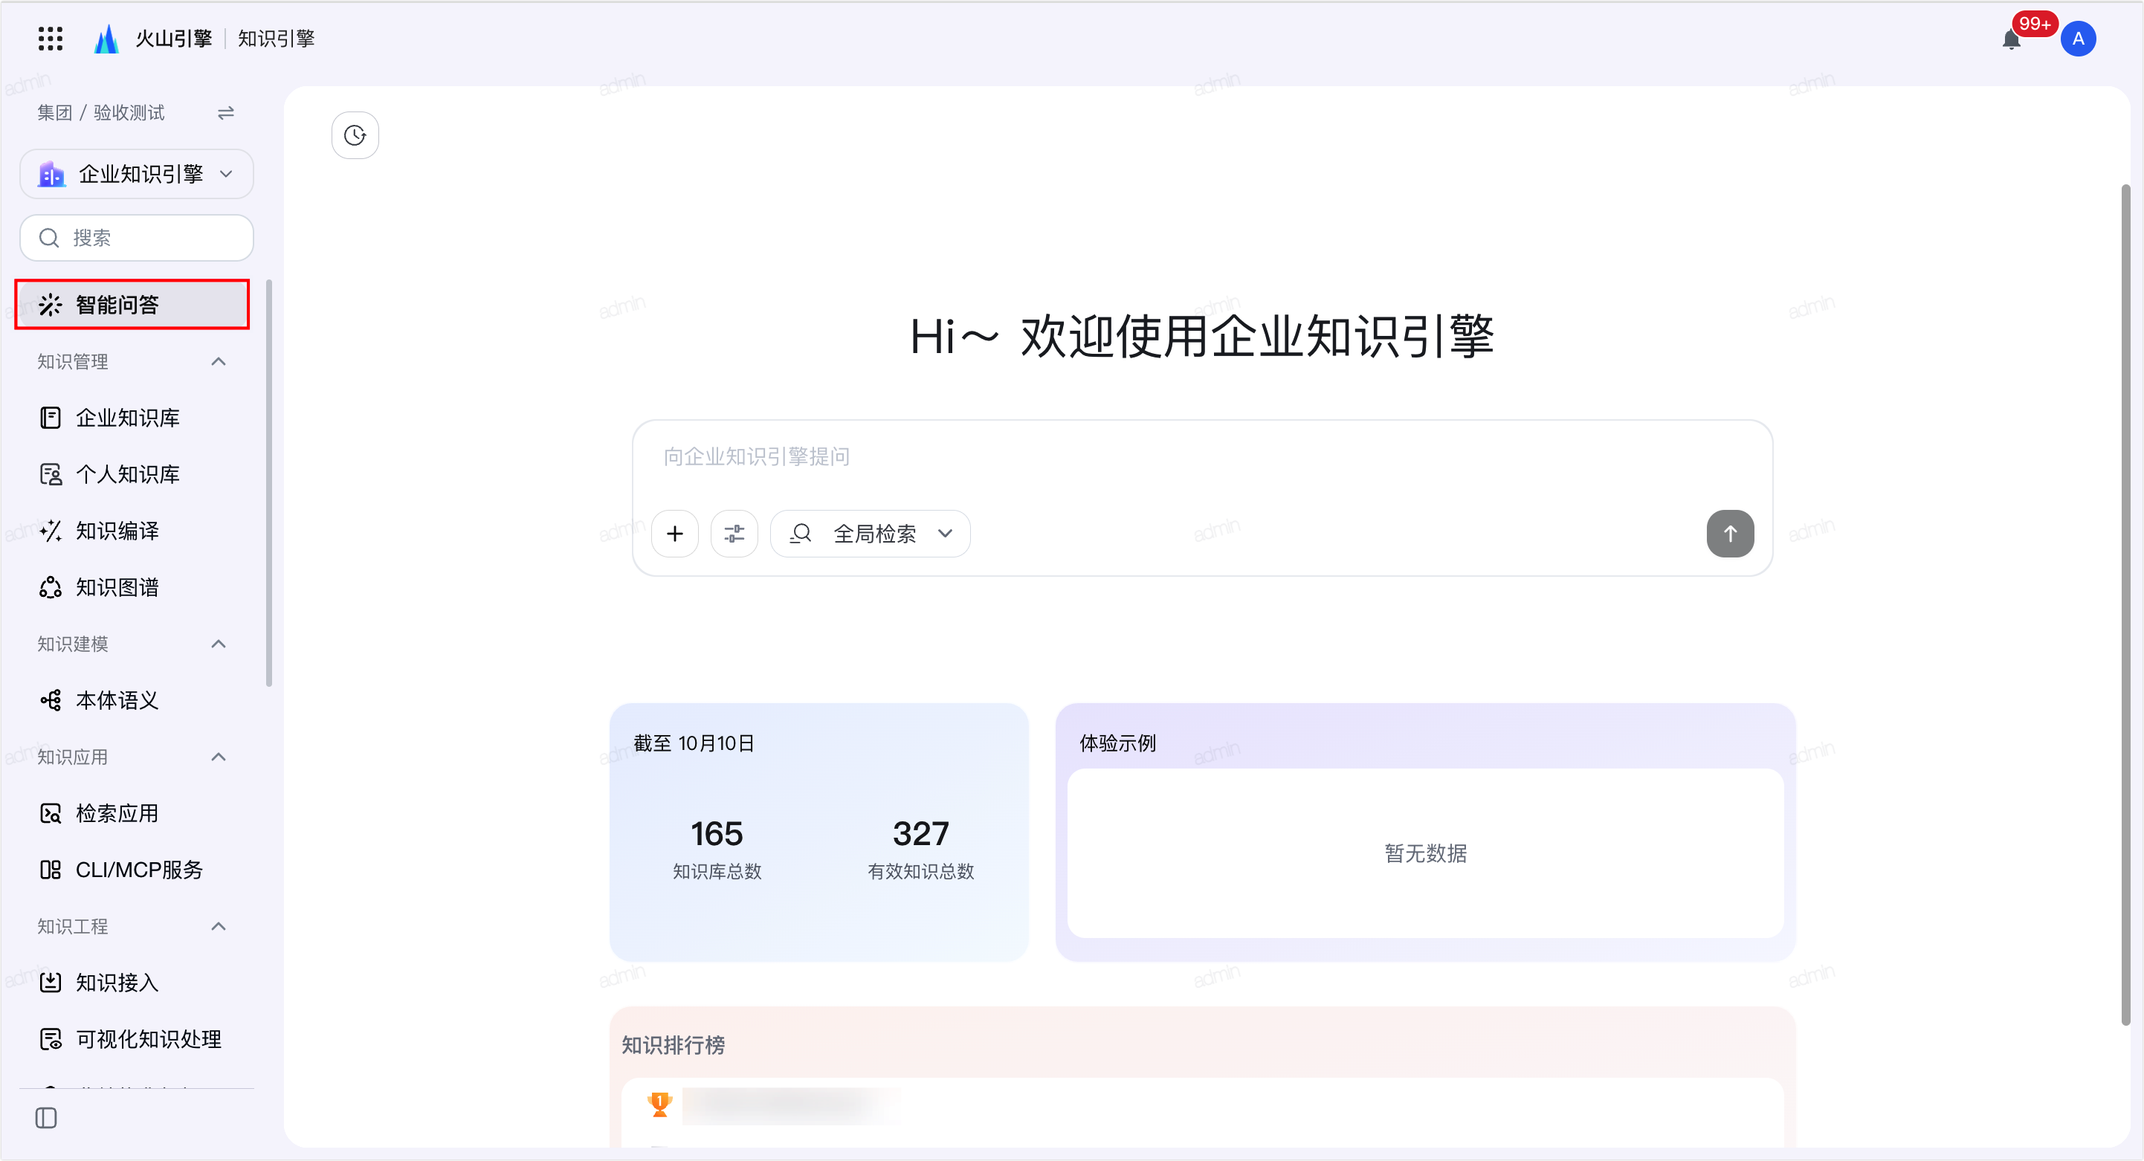Click the 体验示例 heading
2144x1161 pixels.
click(x=1117, y=743)
